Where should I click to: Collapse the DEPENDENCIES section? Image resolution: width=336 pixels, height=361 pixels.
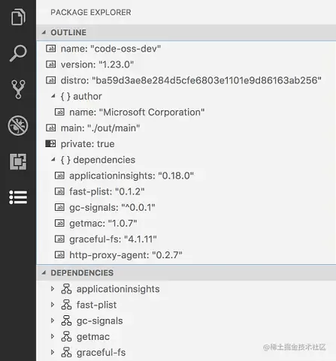click(x=44, y=272)
